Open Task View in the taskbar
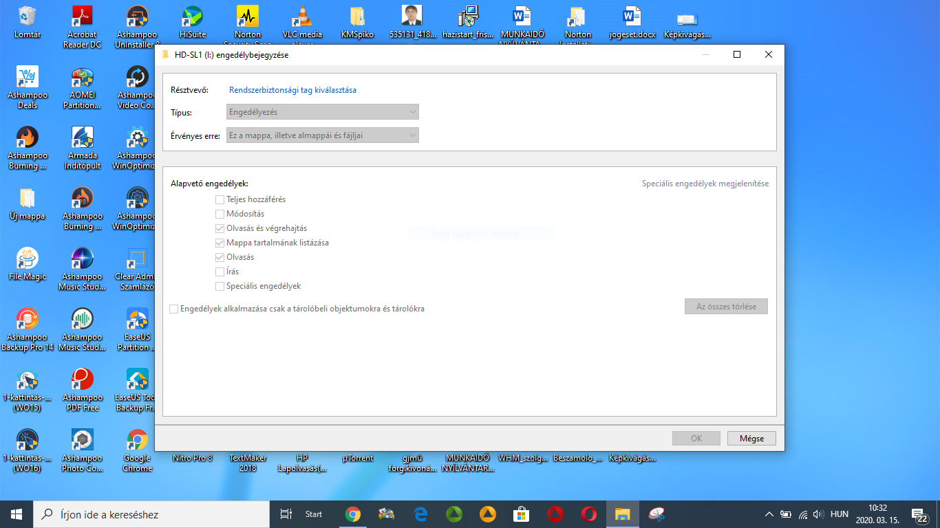 point(286,514)
